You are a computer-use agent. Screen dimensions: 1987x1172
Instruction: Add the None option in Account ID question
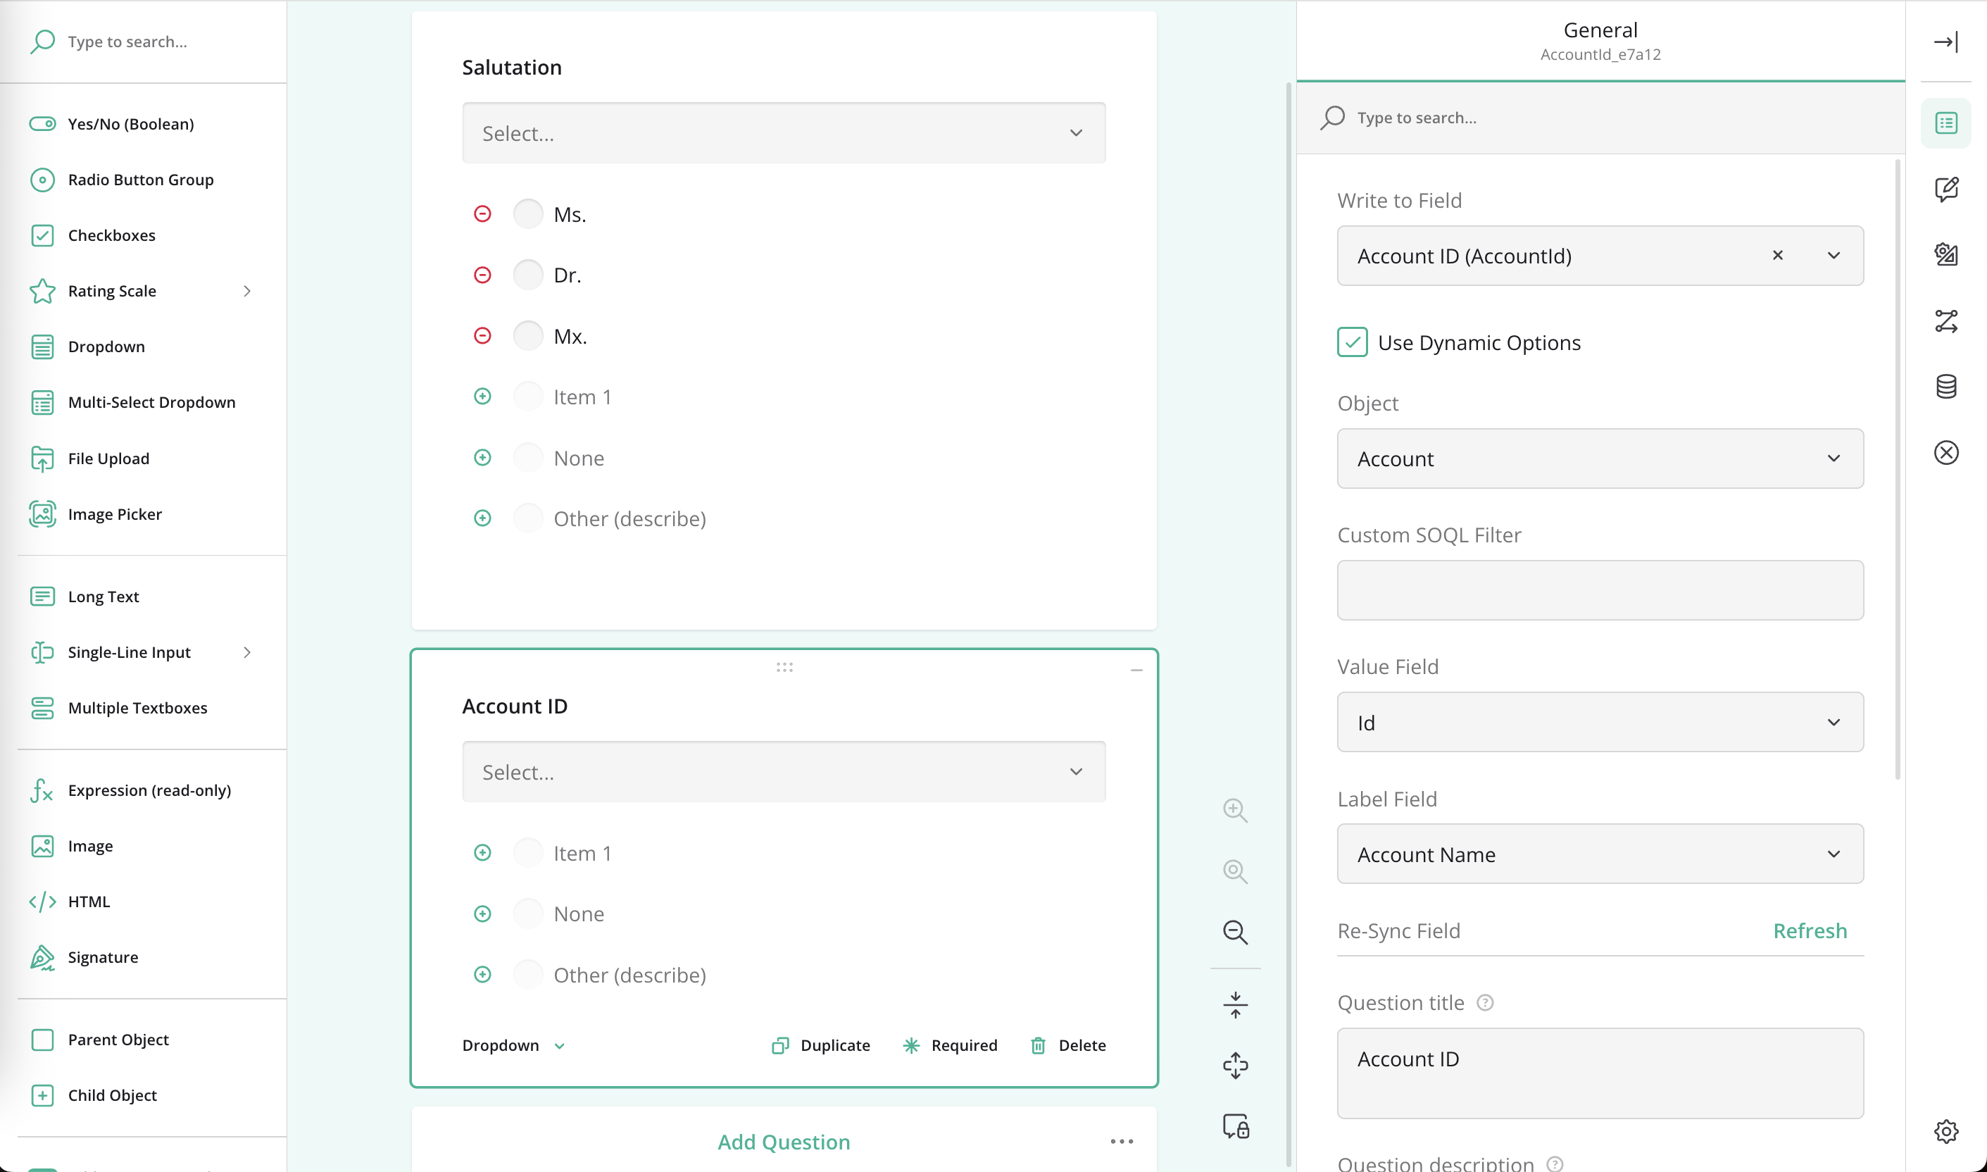(x=482, y=914)
